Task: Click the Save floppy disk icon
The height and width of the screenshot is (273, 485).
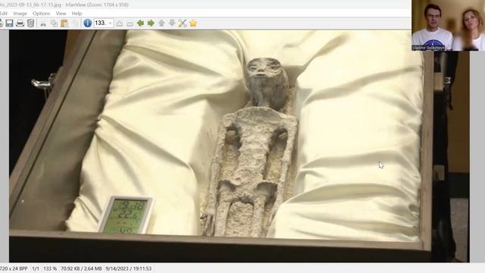Action: 9,23
